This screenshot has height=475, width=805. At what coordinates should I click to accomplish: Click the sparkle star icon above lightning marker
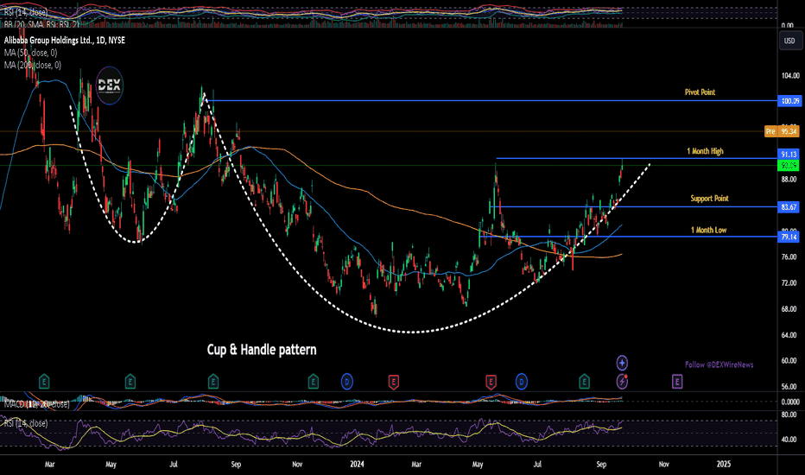click(x=622, y=363)
